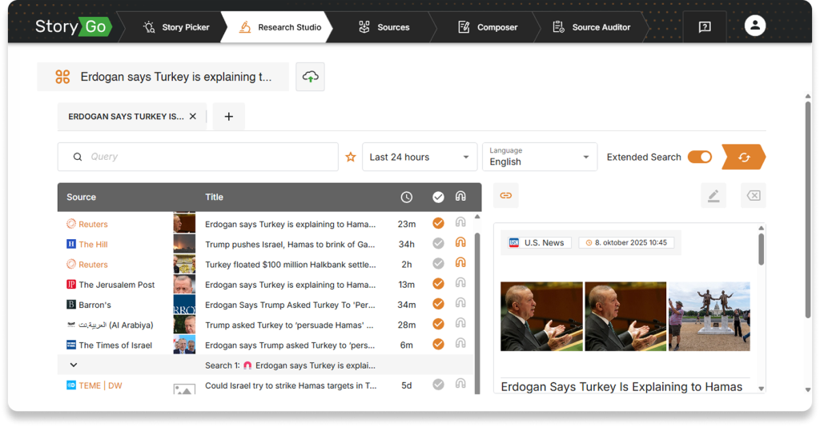Viewport: 820px width, 427px height.
Task: Click the cloud upload icon
Action: coord(310,77)
